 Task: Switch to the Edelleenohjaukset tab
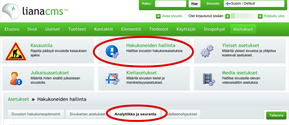point(181,114)
